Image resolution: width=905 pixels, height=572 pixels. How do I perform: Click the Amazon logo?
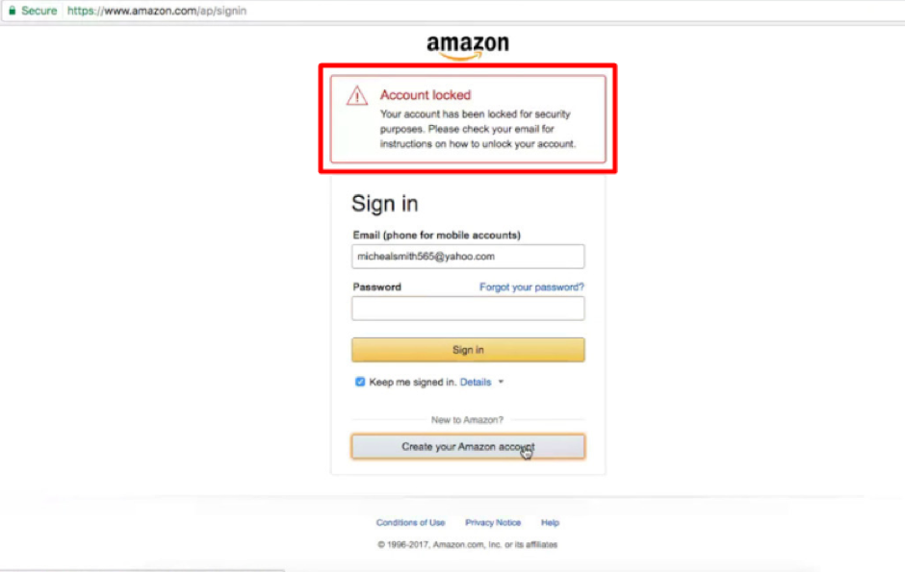pos(468,46)
